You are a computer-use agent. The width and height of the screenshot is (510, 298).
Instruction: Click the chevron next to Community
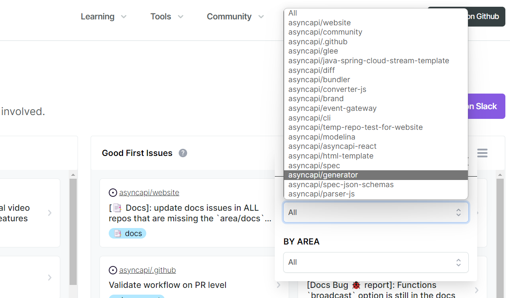tap(261, 17)
